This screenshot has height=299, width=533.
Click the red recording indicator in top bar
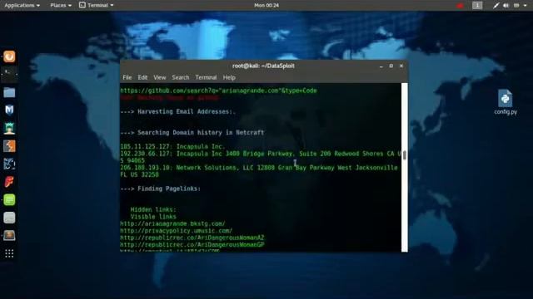tap(460, 6)
